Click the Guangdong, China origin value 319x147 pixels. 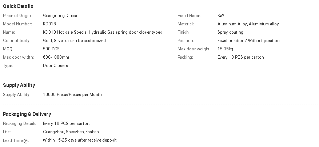(60, 16)
